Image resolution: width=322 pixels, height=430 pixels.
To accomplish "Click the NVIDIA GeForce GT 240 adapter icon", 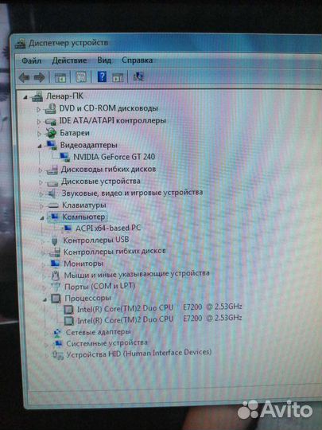I will tap(64, 157).
